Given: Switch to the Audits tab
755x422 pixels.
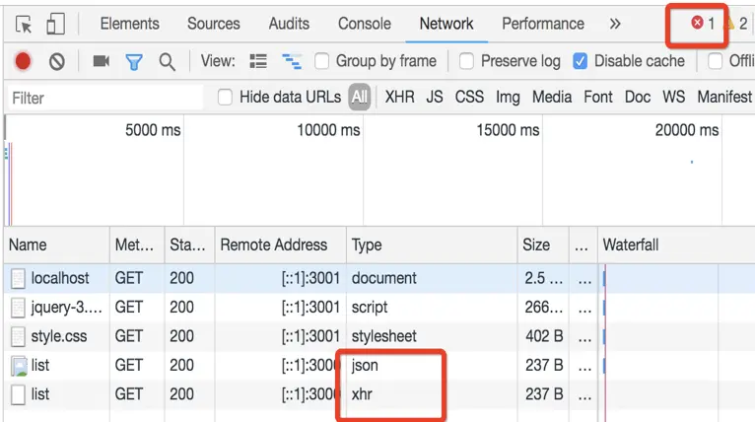Looking at the screenshot, I should [289, 24].
